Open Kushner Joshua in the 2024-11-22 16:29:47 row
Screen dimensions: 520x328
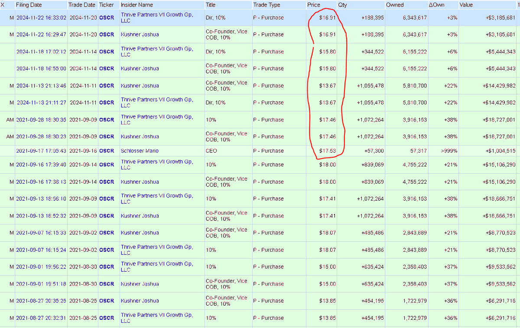140,35
